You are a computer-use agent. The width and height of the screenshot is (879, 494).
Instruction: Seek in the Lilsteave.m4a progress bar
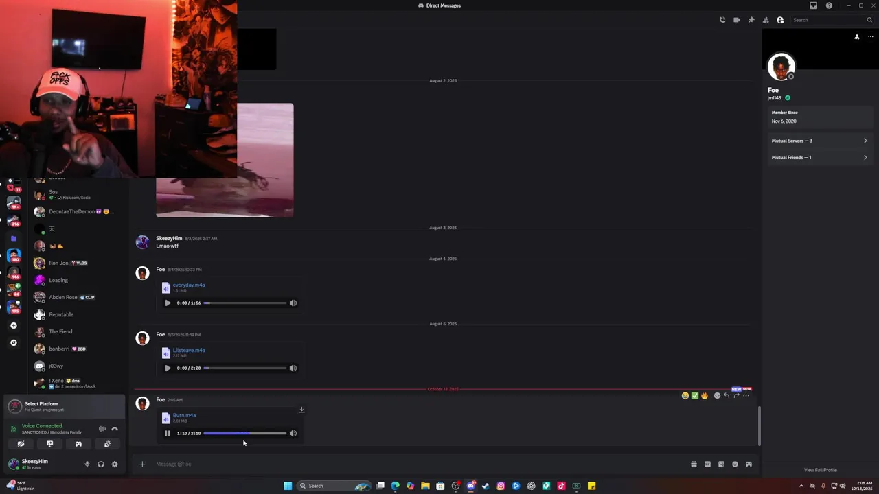pyautogui.click(x=245, y=368)
